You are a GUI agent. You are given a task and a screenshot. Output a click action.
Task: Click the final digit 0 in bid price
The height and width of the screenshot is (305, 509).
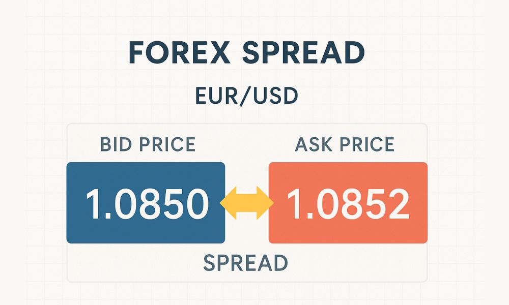(195, 203)
